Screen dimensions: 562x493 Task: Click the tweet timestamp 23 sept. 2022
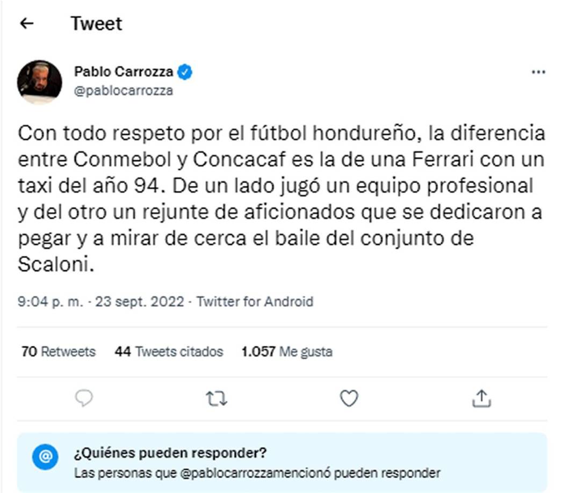(137, 301)
